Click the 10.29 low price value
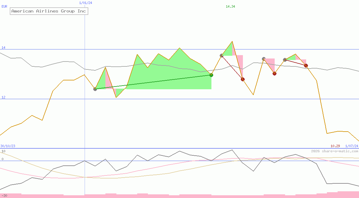Viewport: 359px width, 198px height. [x=335, y=146]
